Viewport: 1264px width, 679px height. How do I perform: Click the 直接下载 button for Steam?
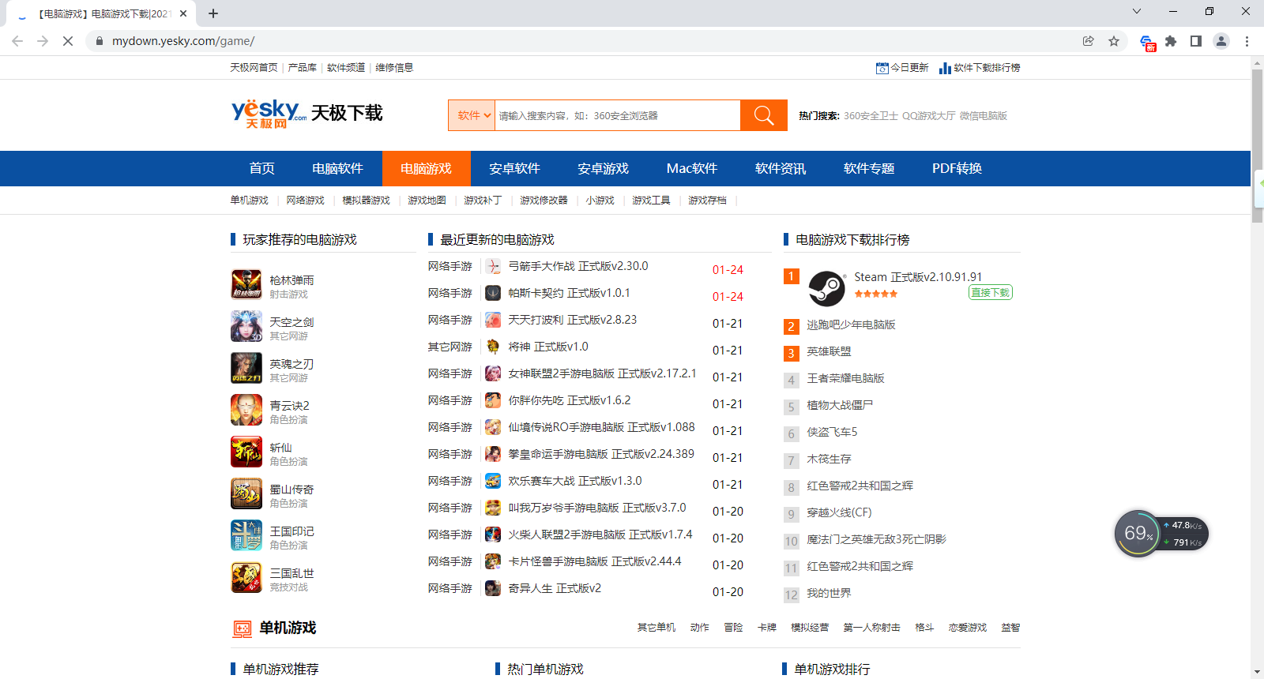click(991, 292)
